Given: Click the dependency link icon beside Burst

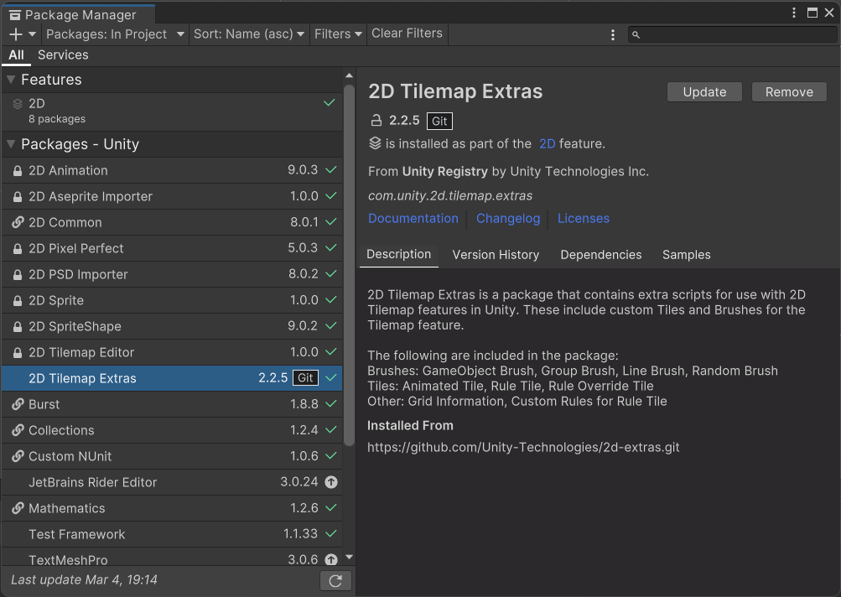Looking at the screenshot, I should coord(18,404).
